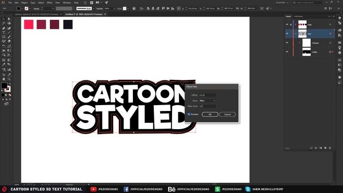343x193 pixels.
Task: Switch to the Layers panel tab
Action: pos(288,17)
